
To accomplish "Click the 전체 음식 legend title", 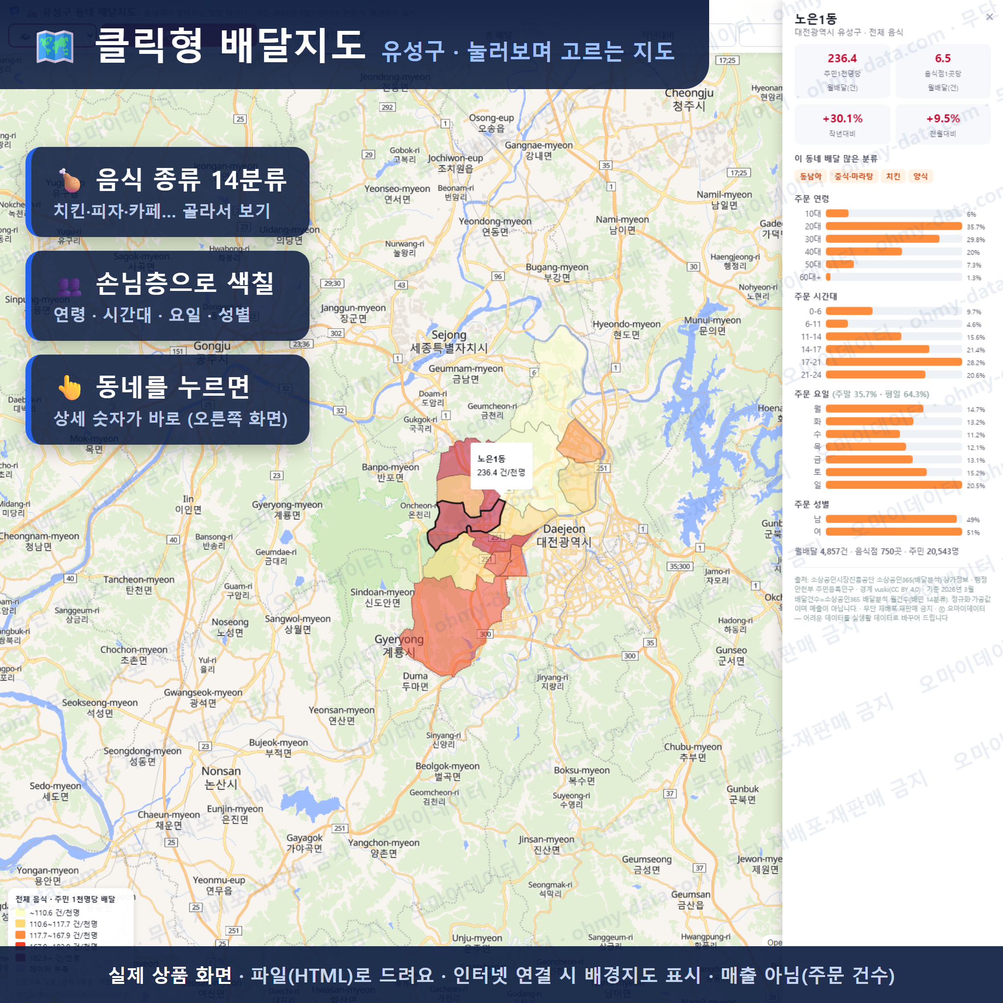I will (x=65, y=899).
